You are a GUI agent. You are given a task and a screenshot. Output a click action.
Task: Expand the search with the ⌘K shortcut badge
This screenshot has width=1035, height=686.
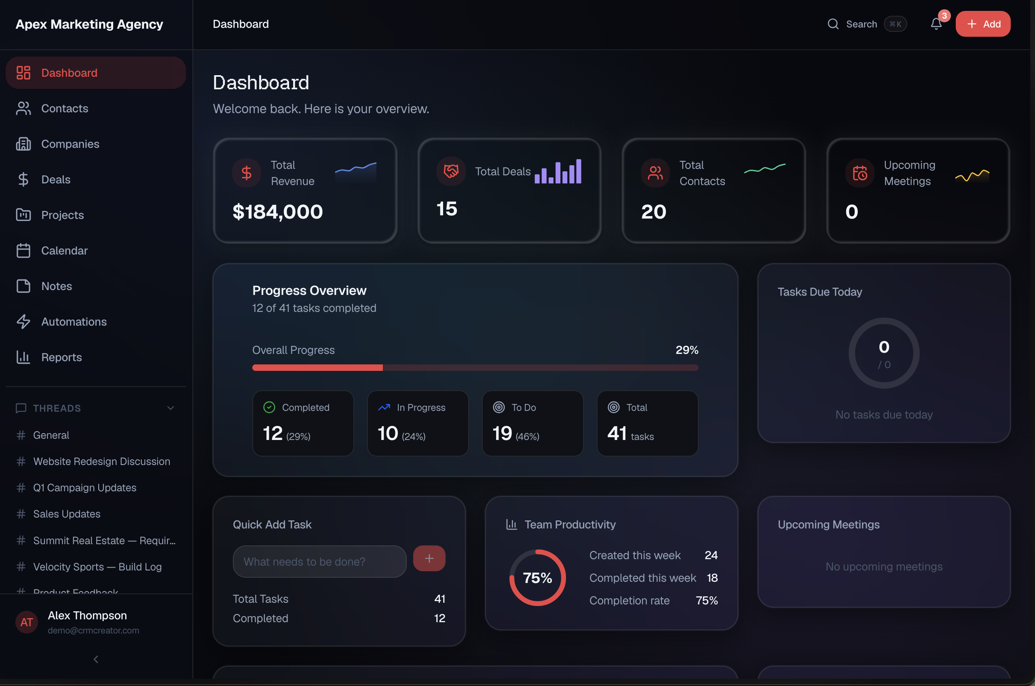(x=896, y=24)
